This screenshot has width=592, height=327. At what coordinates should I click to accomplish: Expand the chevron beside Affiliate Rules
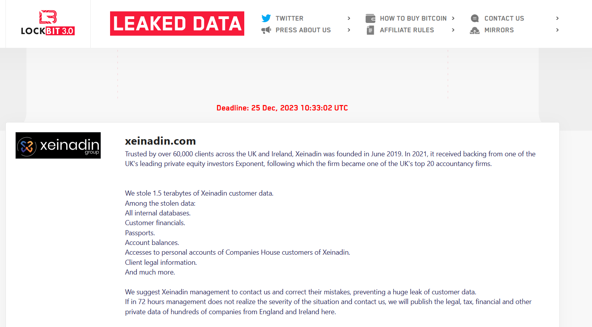[453, 30]
